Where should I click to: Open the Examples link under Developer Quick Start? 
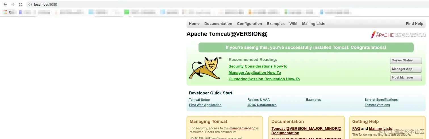pos(314,100)
